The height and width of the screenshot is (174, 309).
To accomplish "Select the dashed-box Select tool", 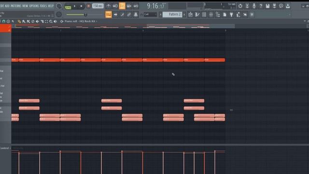I will (x=46, y=21).
